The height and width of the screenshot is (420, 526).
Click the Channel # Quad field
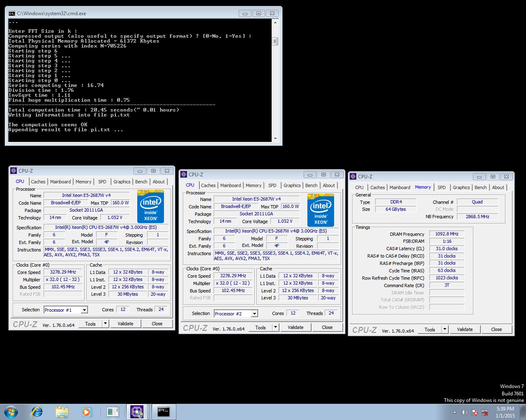point(478,202)
